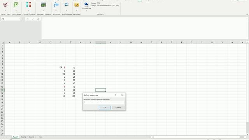This screenshot has width=249, height=140.
Task: Expand the Строки / Столбцы dropdown arrow
Action: click(x=28, y=11)
